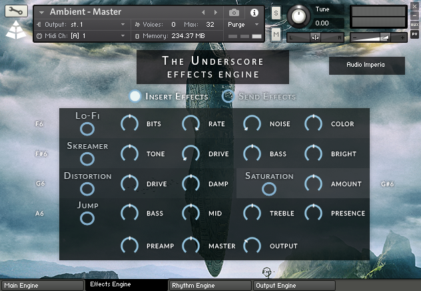Image resolution: width=421 pixels, height=291 pixels.
Task: Click the volume plus button
Action: [402, 37]
